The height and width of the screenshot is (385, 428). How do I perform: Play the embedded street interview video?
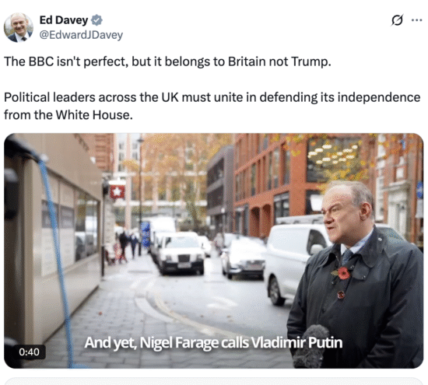pyautogui.click(x=214, y=250)
